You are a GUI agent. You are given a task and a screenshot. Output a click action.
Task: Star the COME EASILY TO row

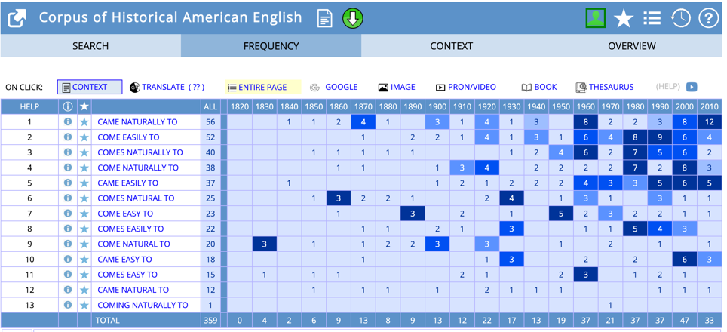coord(84,137)
